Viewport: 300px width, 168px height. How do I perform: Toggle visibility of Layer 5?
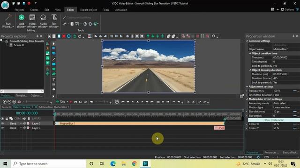2,124
